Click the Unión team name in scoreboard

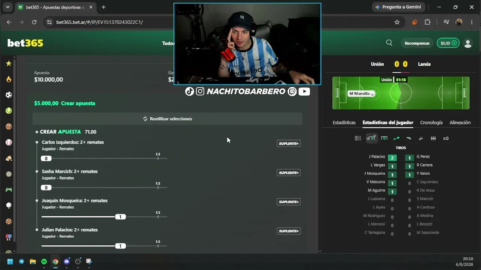click(377, 64)
